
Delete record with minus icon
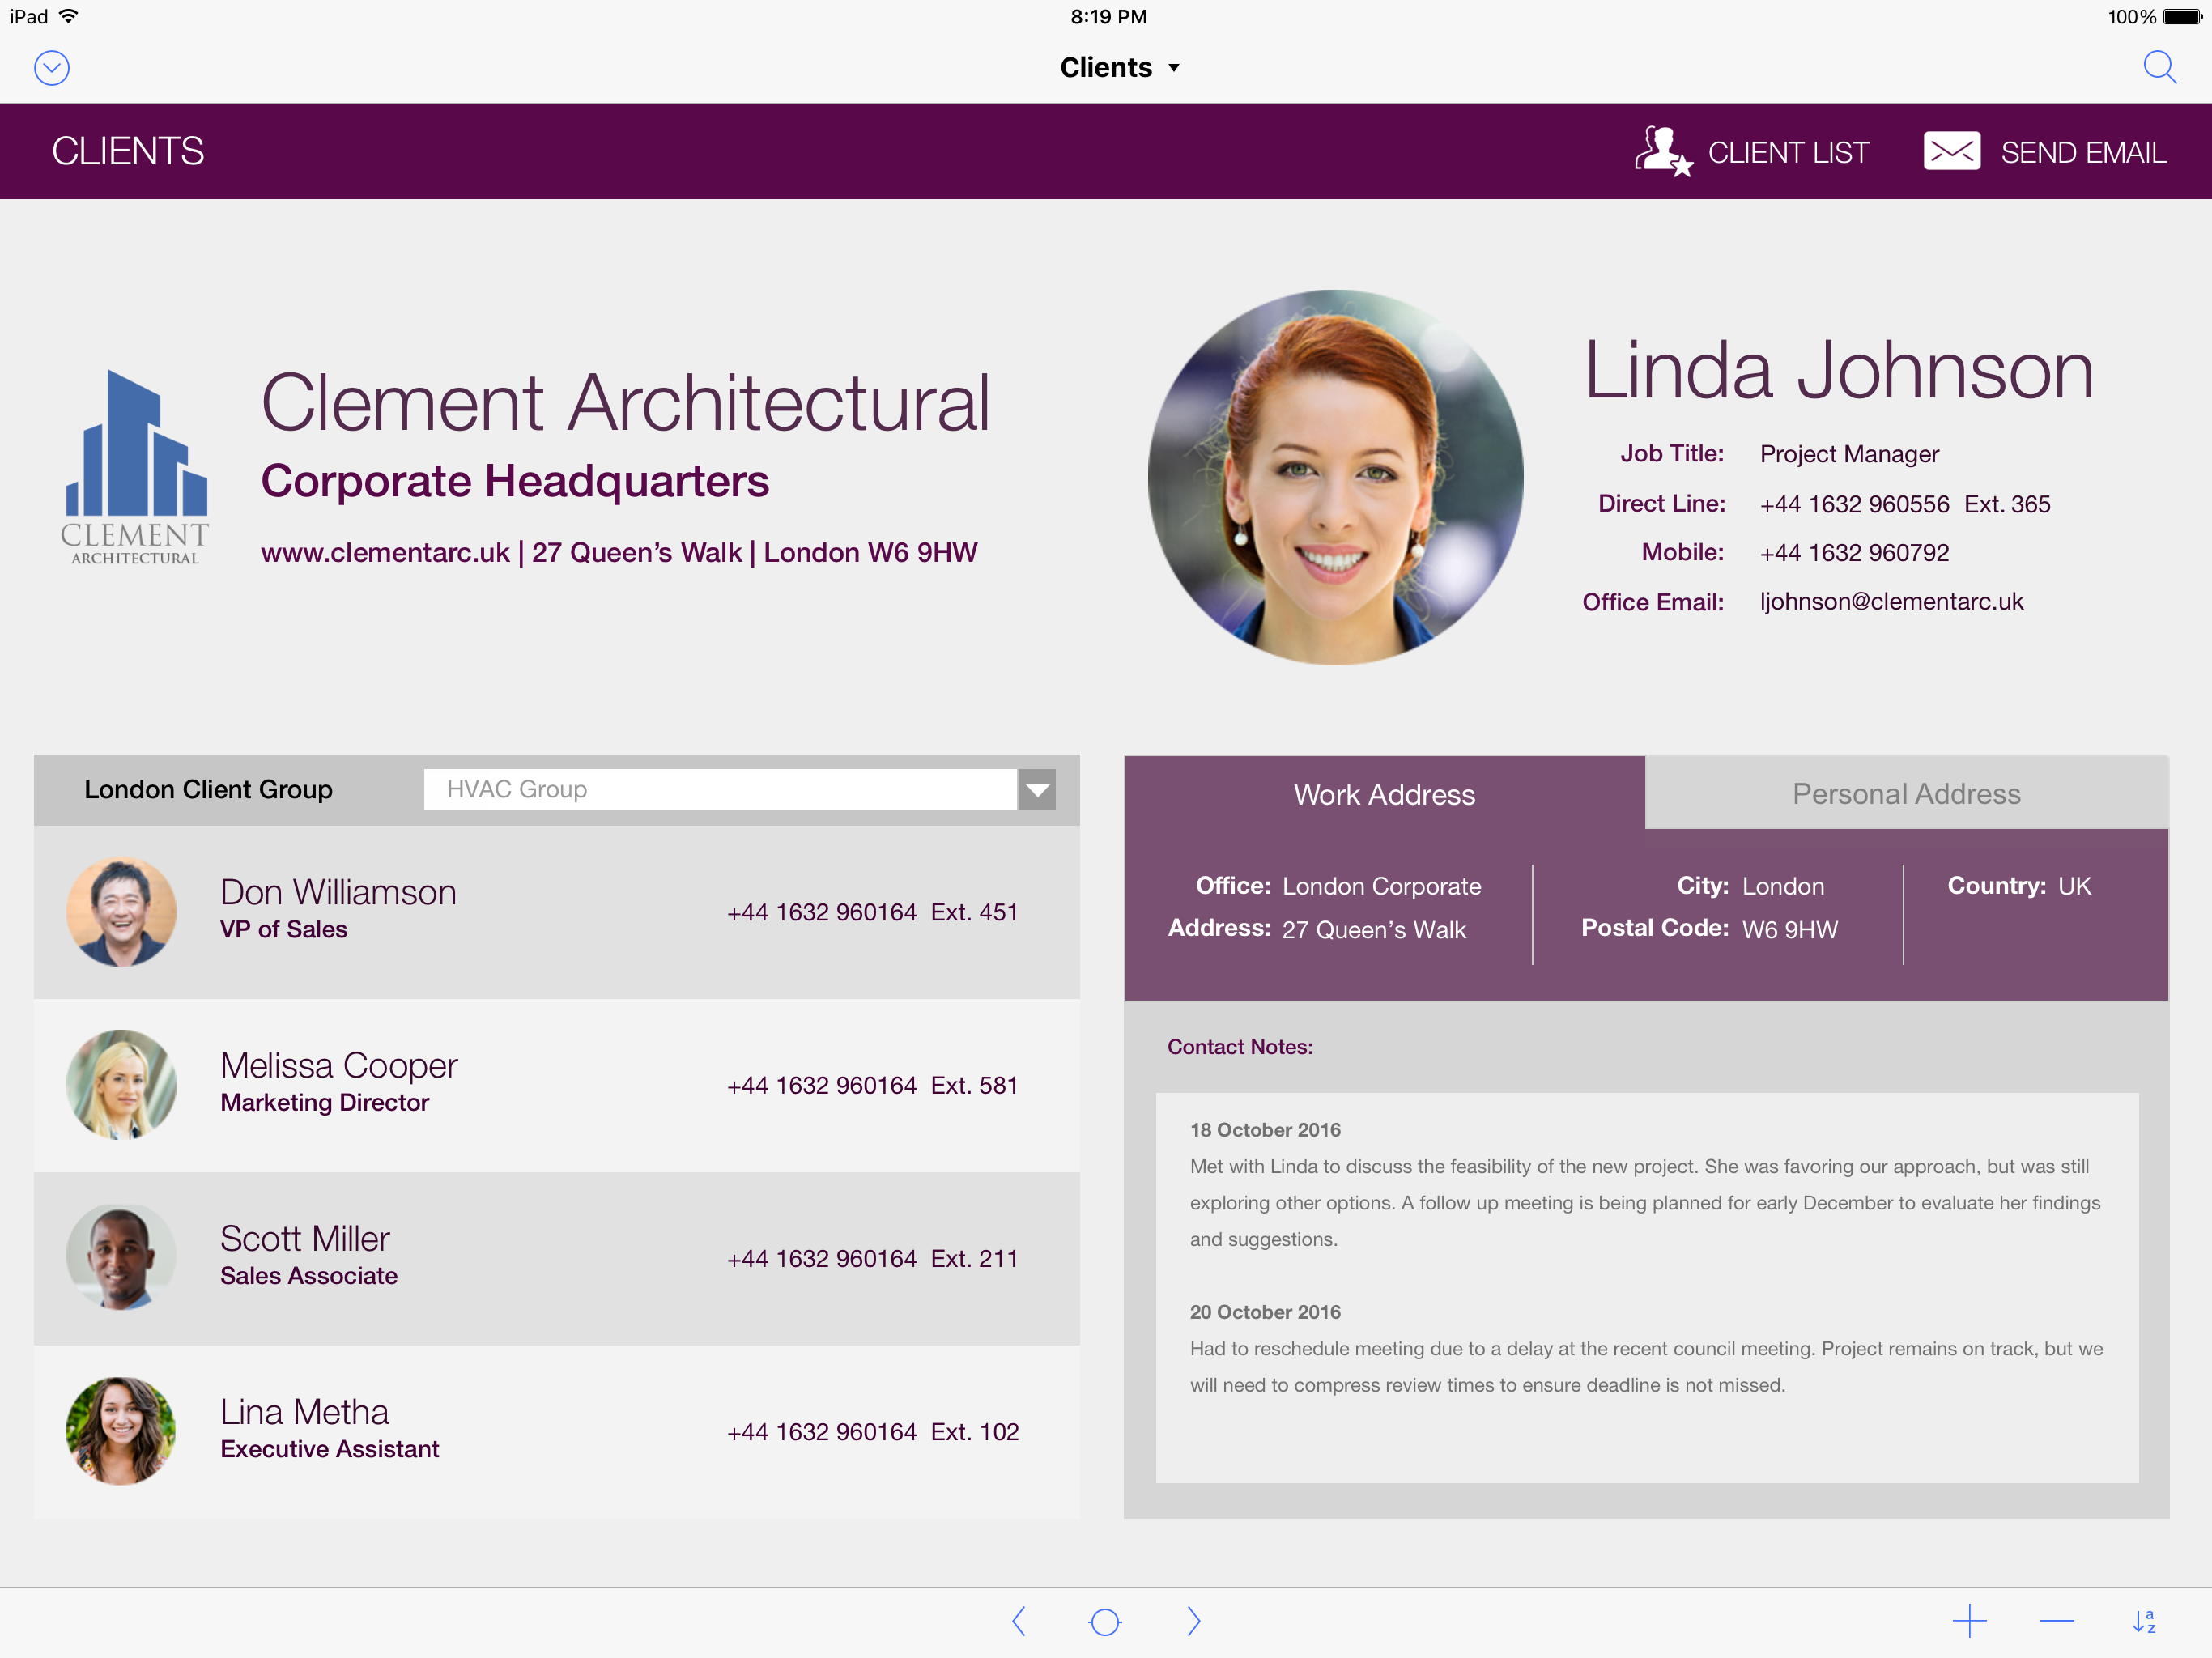2056,1621
